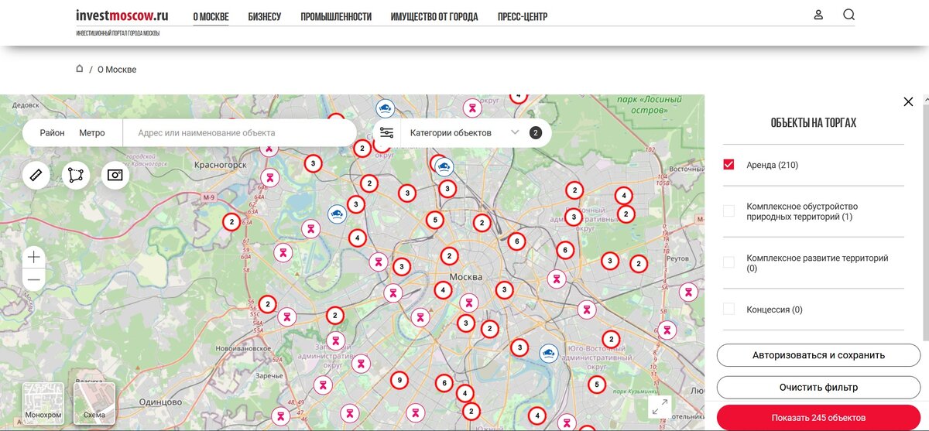The width and height of the screenshot is (929, 431).
Task: Click the investmoscow.ru logo
Action: click(122, 15)
